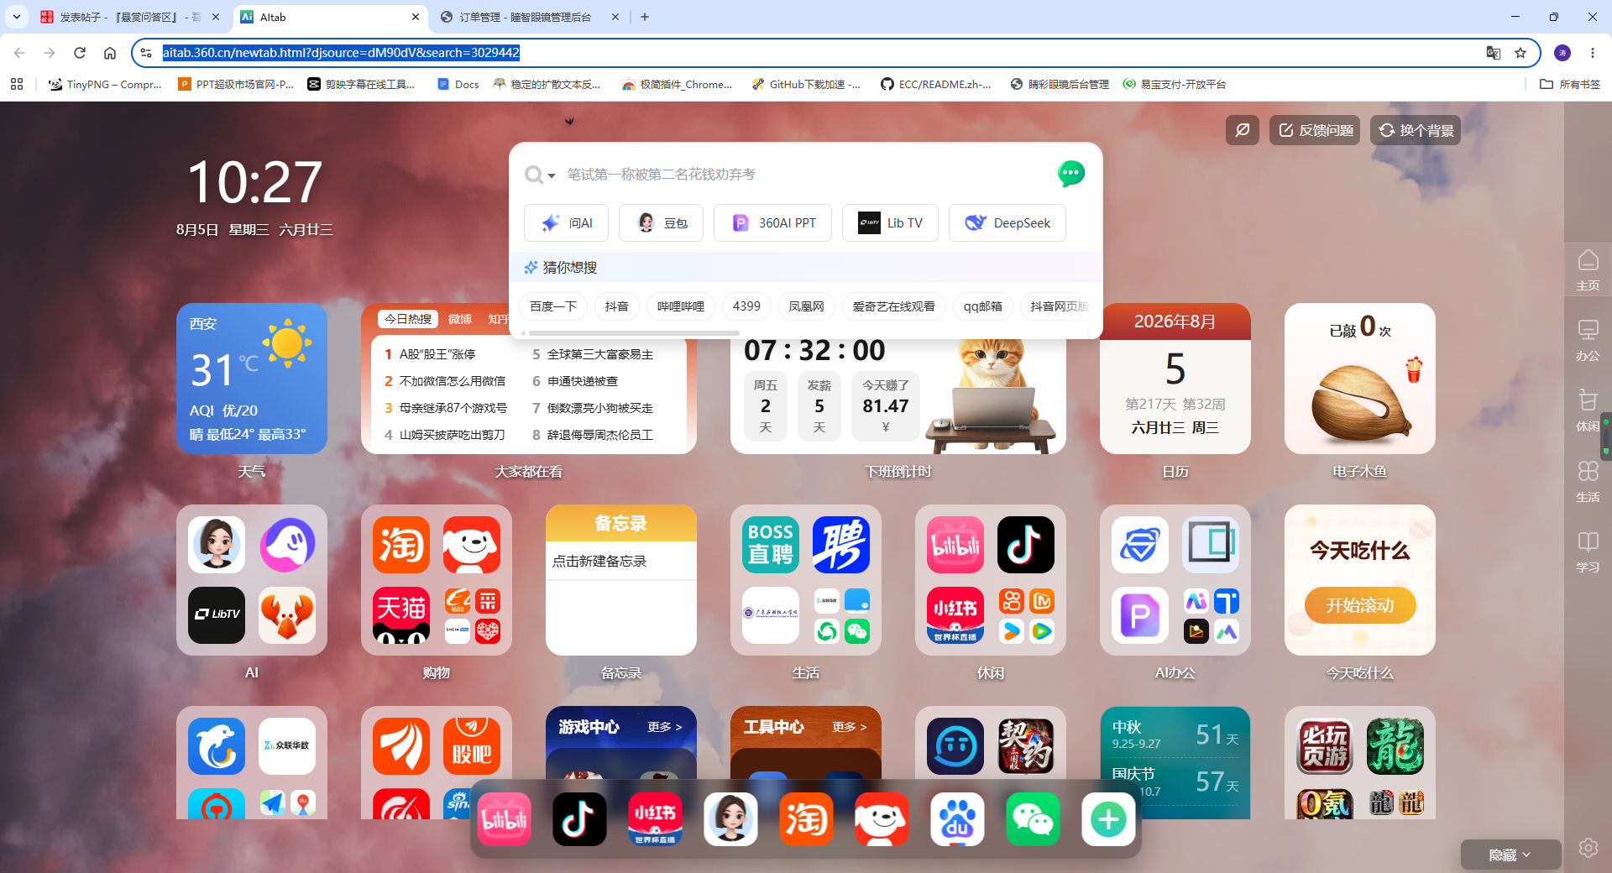Open Bilibili from the bottom dock
Viewport: 1612px width, 873px height.
(x=505, y=819)
